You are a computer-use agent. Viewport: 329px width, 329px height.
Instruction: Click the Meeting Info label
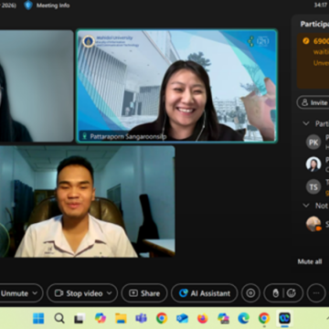coord(53,5)
